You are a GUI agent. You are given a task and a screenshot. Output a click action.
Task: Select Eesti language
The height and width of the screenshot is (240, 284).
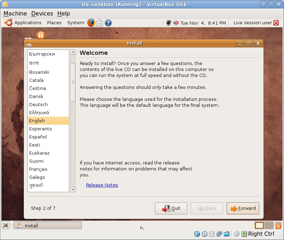click(x=48, y=145)
